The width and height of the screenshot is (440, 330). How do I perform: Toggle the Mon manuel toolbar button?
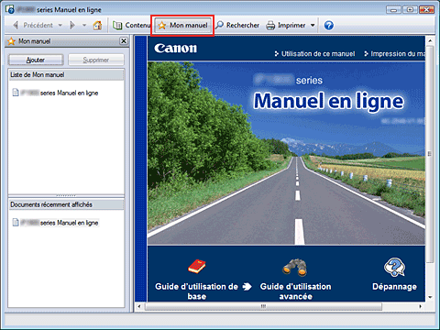pyautogui.click(x=182, y=26)
